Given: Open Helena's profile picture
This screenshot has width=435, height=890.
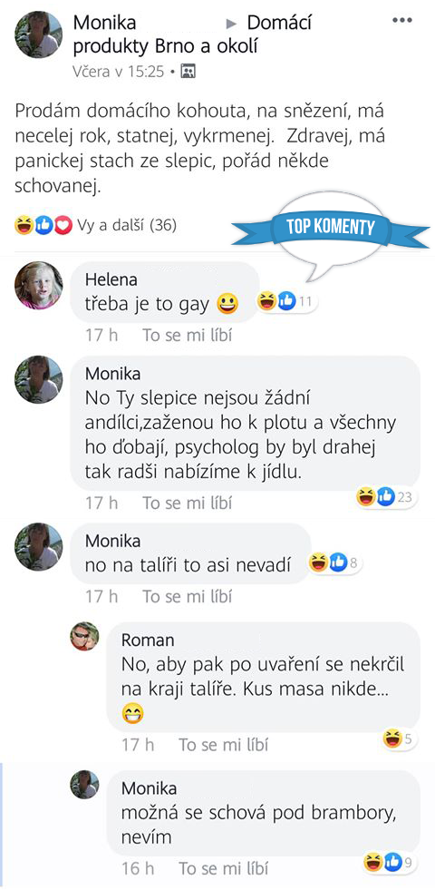Looking at the screenshot, I should (39, 286).
